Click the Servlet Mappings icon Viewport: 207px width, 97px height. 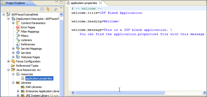coord(18,49)
